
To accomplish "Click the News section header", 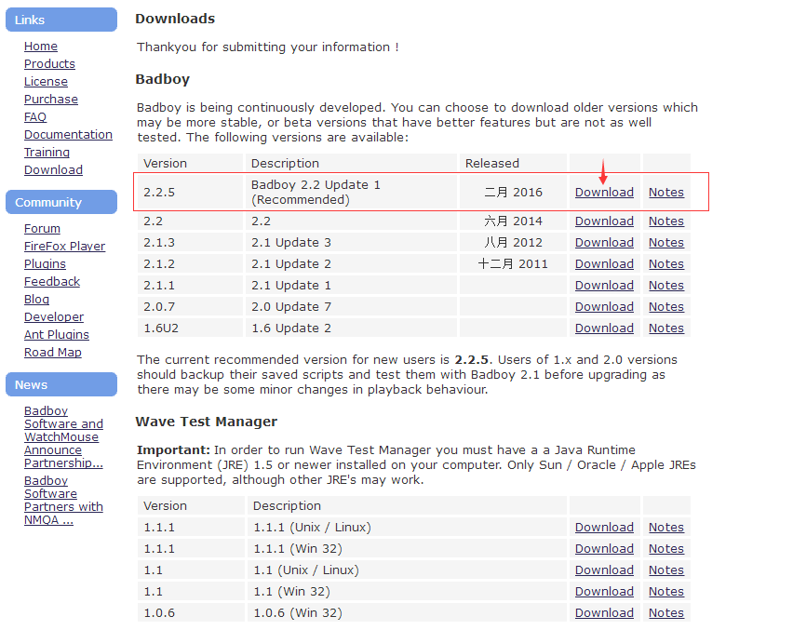I will pos(61,384).
